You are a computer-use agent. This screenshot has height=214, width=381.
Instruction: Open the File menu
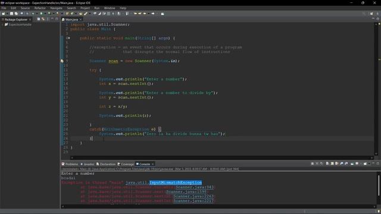tap(4, 8)
